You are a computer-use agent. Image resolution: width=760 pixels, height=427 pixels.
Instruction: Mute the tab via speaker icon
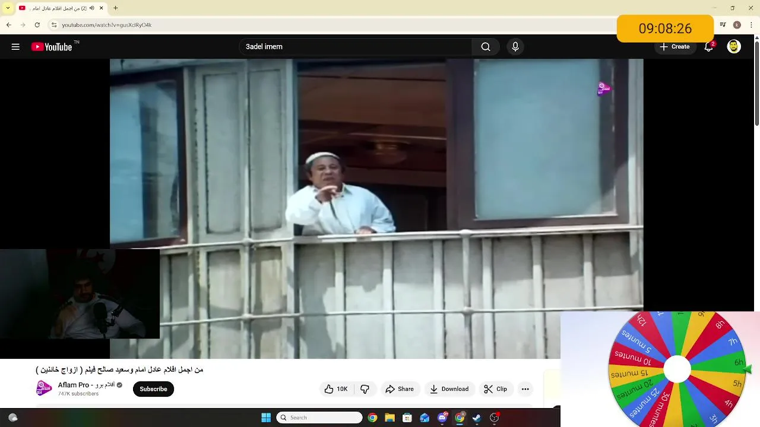tap(92, 8)
